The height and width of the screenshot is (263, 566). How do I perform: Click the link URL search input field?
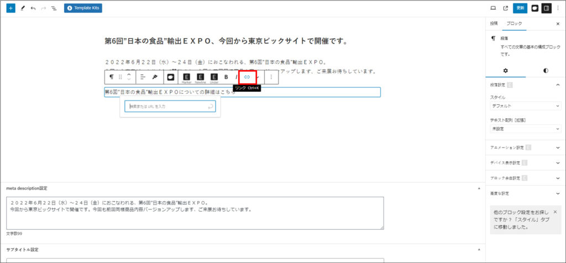pyautogui.click(x=167, y=106)
